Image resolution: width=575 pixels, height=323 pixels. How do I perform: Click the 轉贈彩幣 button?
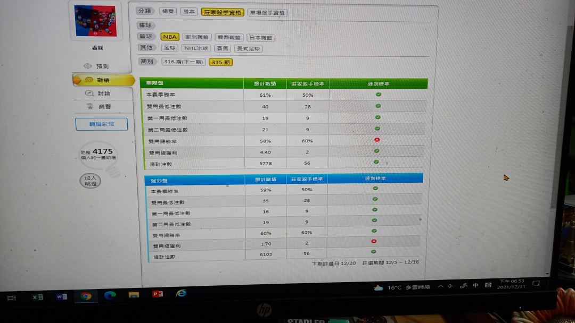click(102, 124)
